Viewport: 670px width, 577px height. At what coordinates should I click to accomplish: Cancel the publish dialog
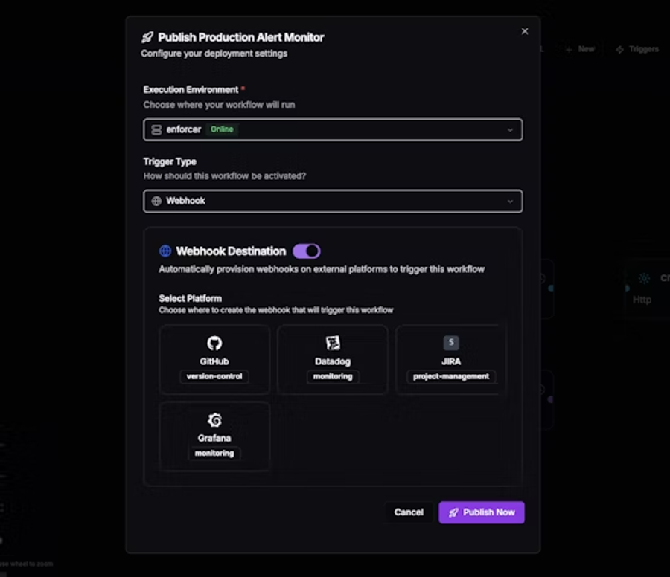[x=409, y=512]
